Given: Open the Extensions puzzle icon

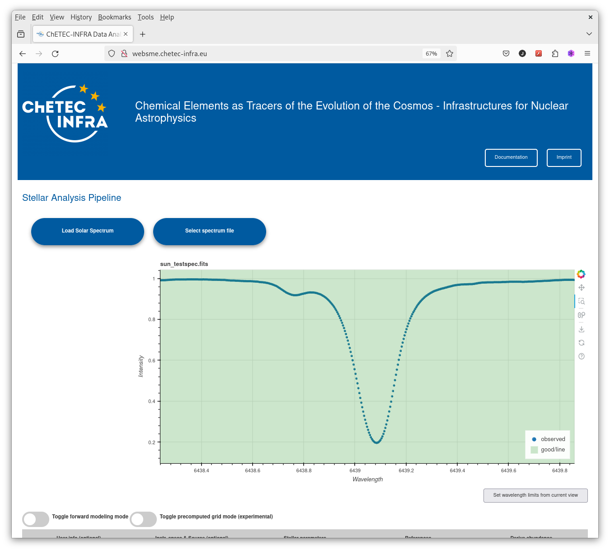Looking at the screenshot, I should click(555, 53).
